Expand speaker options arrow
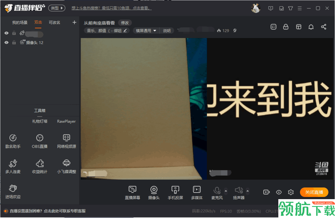This screenshot has height=218, width=335. [x=247, y=191]
